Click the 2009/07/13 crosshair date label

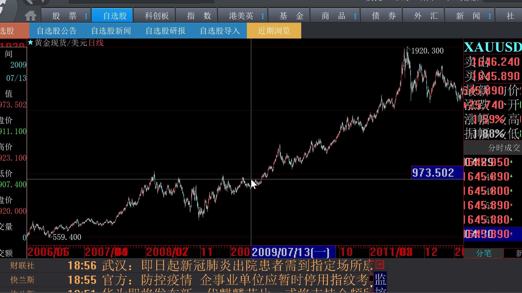click(293, 252)
